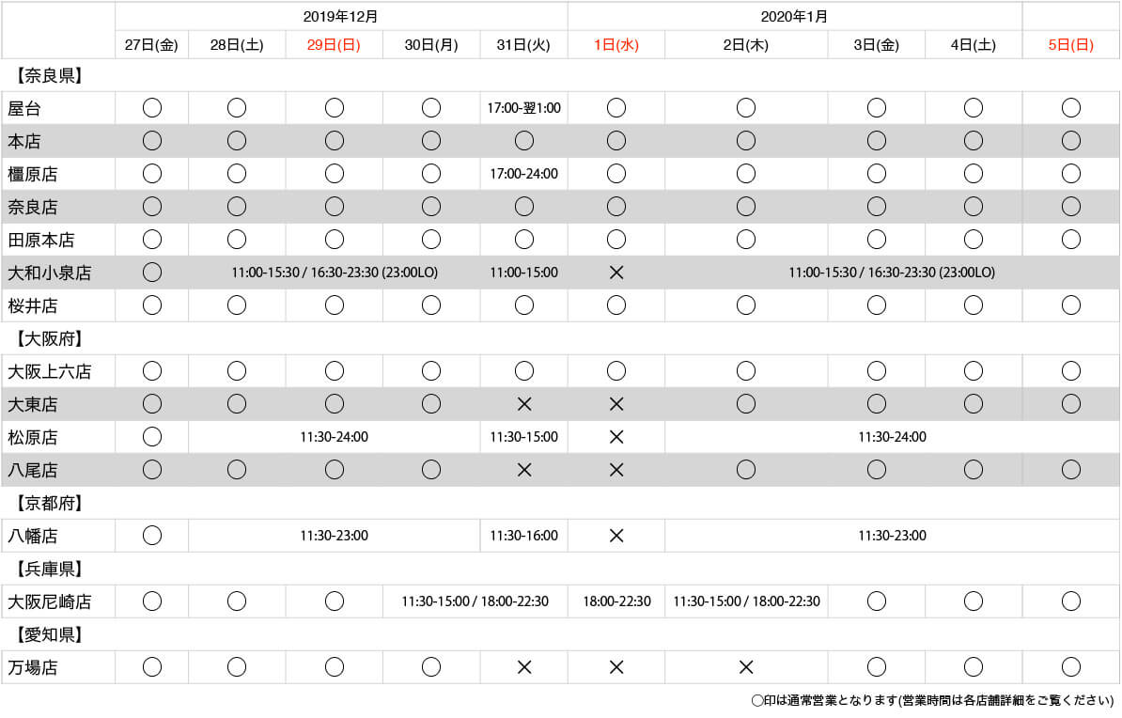Click the 橿原店 store name

pyautogui.click(x=33, y=175)
